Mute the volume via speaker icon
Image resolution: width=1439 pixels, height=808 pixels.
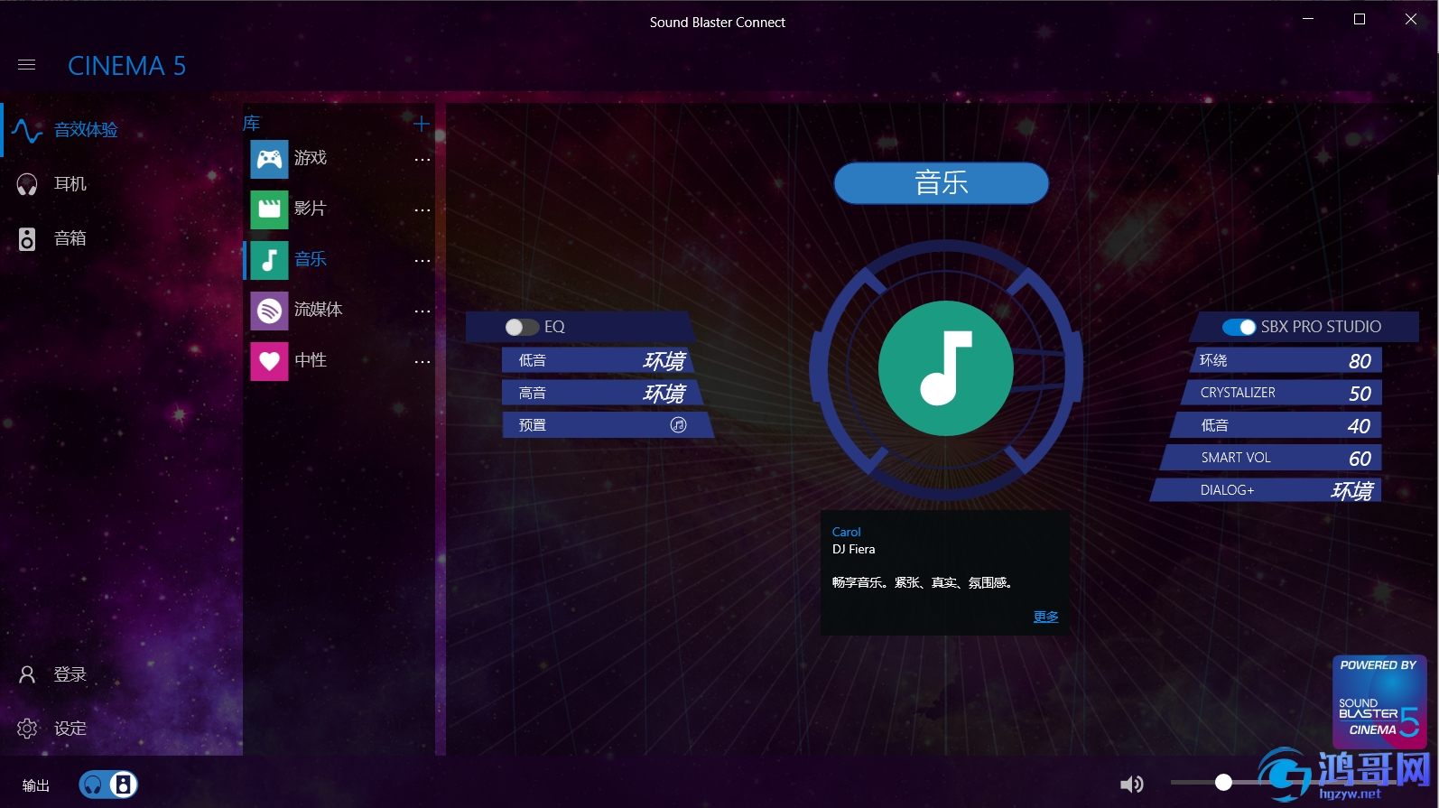[x=1131, y=784]
